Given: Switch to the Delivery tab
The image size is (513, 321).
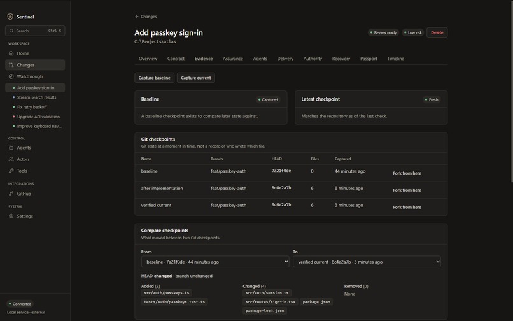Looking at the screenshot, I should coord(285,59).
